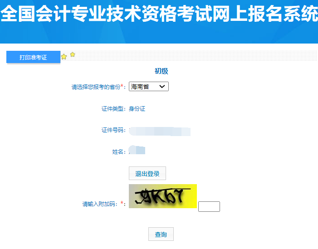Click the 初级 level heading
The height and width of the screenshot is (249, 318).
161,71
